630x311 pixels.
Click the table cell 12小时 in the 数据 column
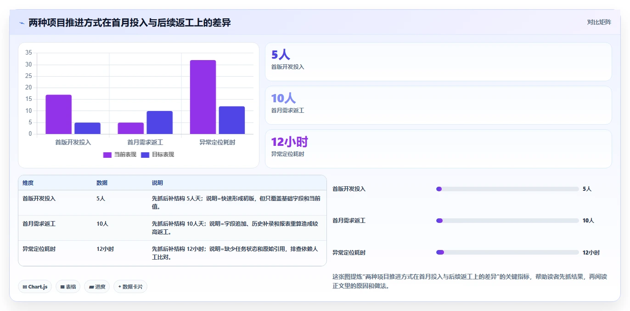[105, 249]
